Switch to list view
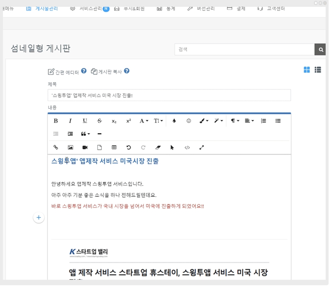 (x=318, y=70)
